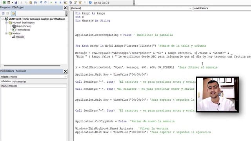251x141 pixels.
Task: Switch to the Por categorías tab
Action: 19,81
